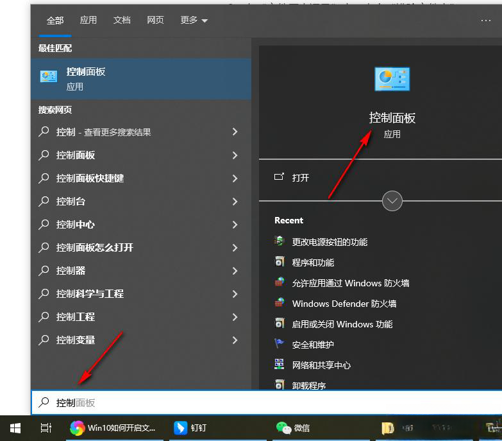Select web suggestion 控制 - 查看更多搜索结果
Viewport: 502px width, 441px height.
click(141, 132)
